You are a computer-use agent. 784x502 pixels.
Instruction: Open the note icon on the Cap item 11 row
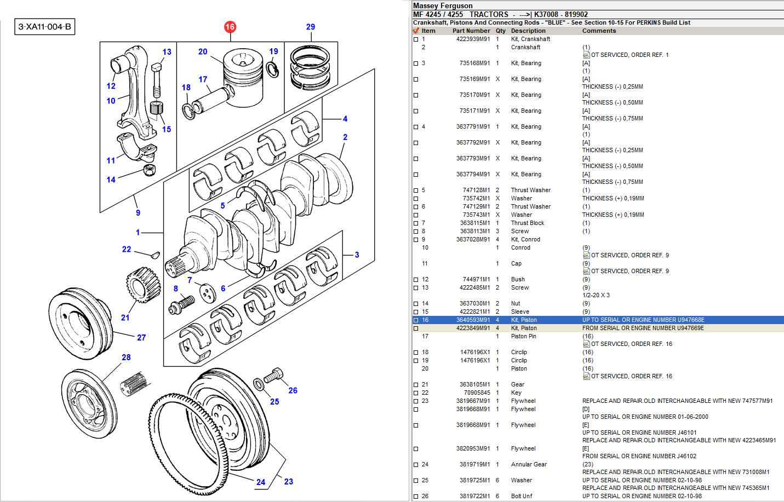point(586,271)
